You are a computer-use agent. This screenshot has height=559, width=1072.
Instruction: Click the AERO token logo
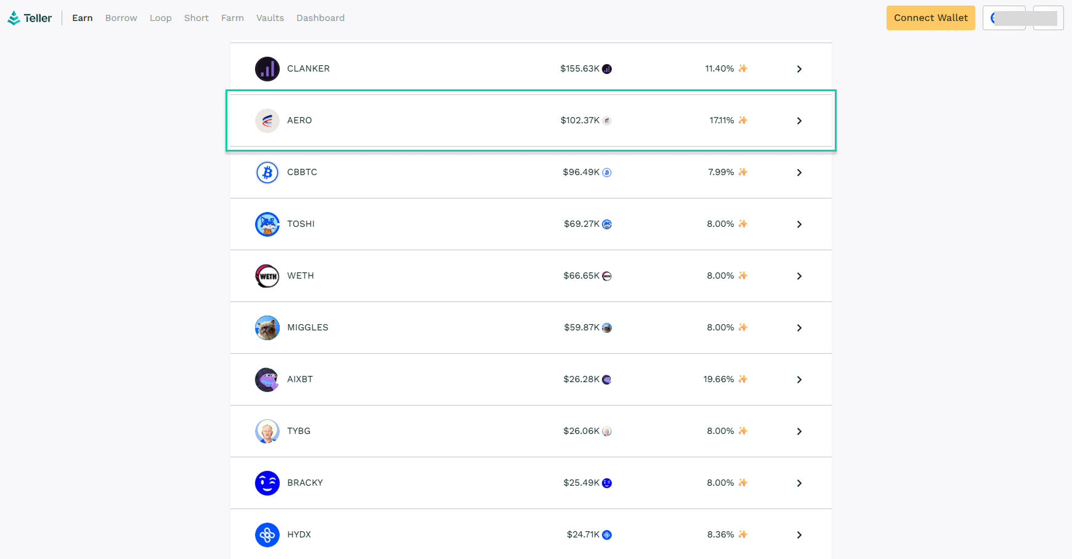267,121
